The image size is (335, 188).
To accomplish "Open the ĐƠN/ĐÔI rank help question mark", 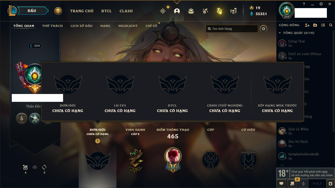I will (98, 141).
